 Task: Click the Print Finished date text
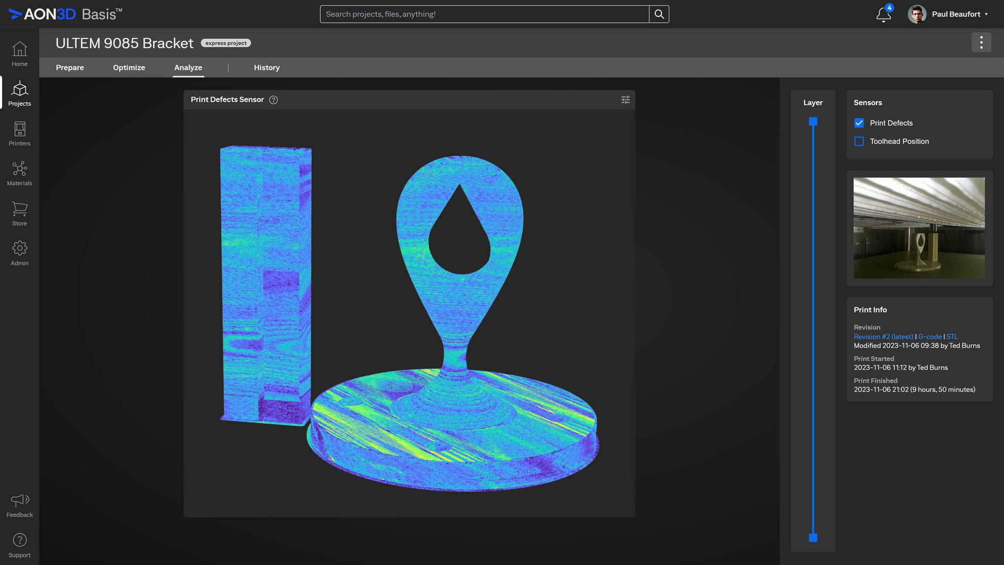pyautogui.click(x=914, y=390)
